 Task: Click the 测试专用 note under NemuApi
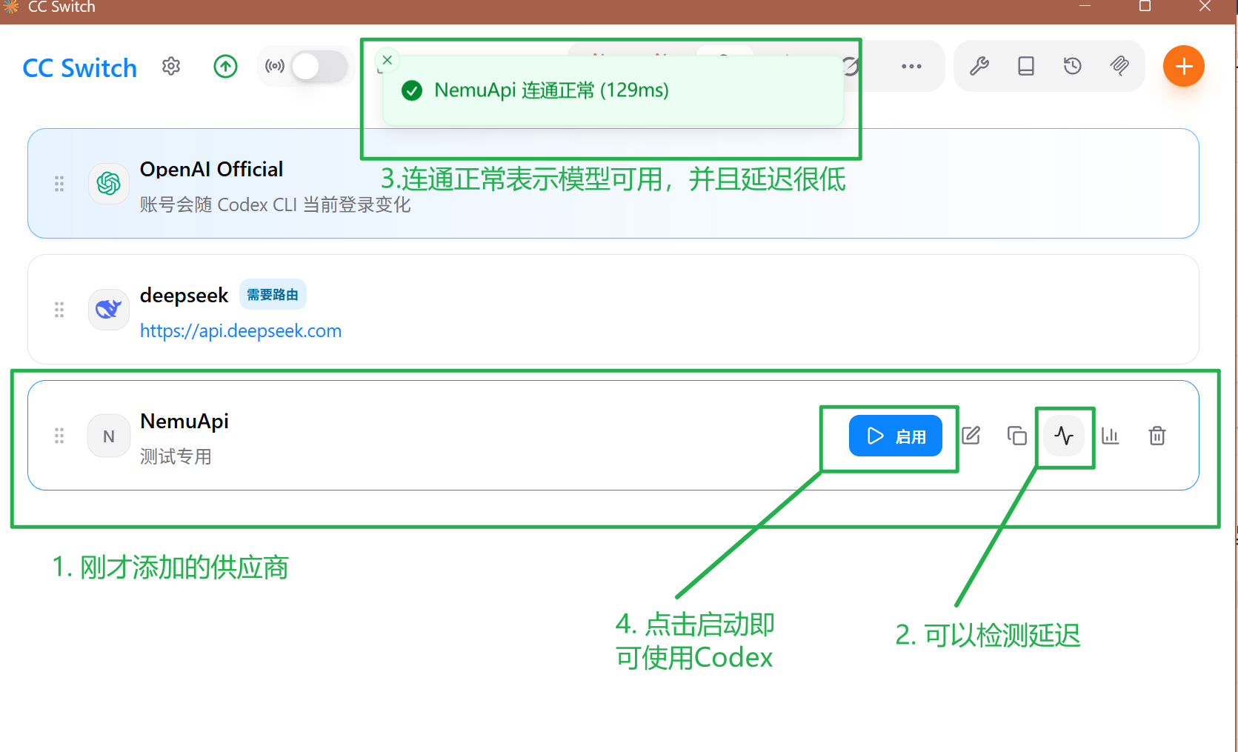[x=176, y=456]
